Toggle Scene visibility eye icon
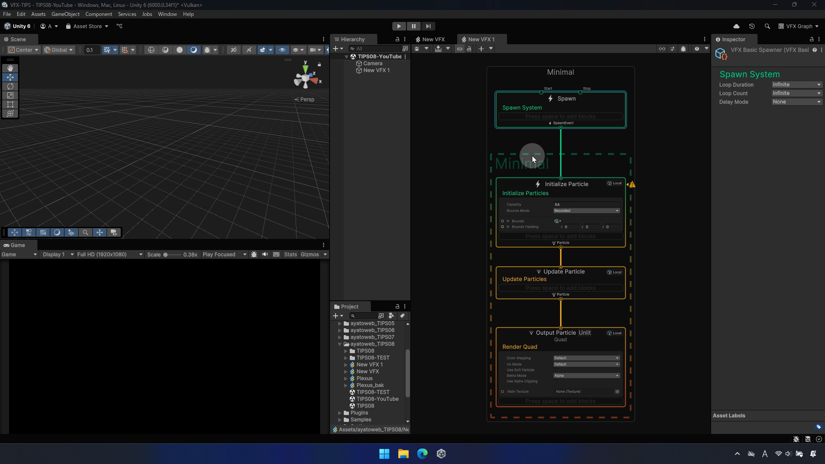The image size is (825, 464). 282,50
